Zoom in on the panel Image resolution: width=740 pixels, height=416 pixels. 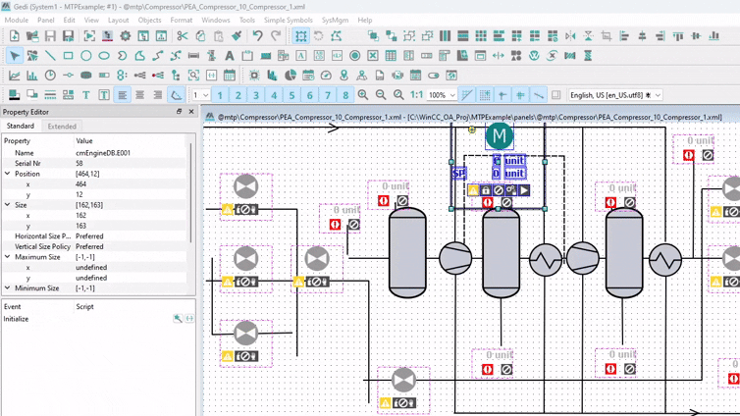[x=363, y=95]
